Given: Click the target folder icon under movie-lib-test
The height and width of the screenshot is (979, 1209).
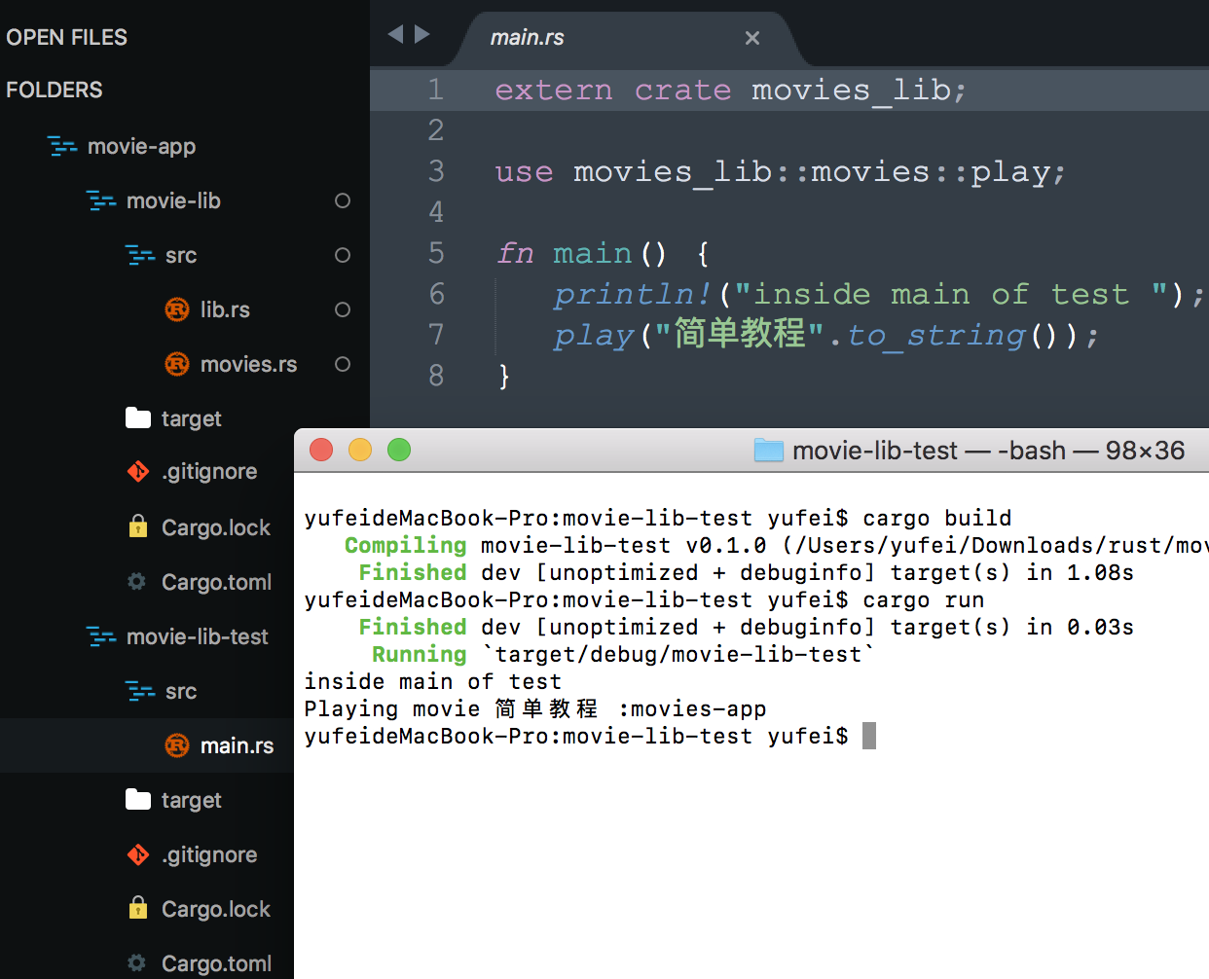Looking at the screenshot, I should coord(138,800).
